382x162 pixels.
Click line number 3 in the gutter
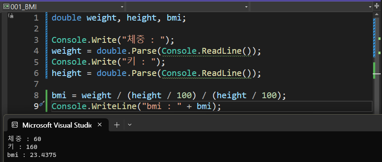pos(36,40)
